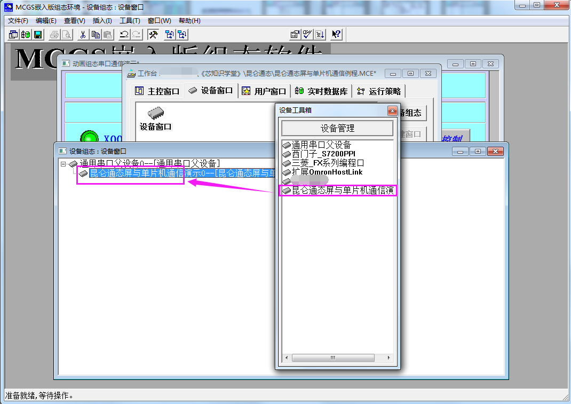
Task: Click the properties icon in the toolbar
Action: click(295, 35)
